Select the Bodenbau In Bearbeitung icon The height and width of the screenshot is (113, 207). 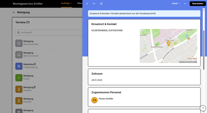point(19,66)
